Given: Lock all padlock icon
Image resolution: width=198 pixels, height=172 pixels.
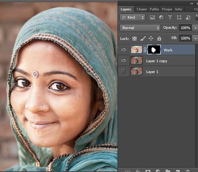Looking at the screenshot, I should [159, 38].
